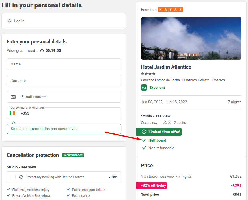
Task: Click the envelope icon in e-mail field
Action: pos(13,97)
